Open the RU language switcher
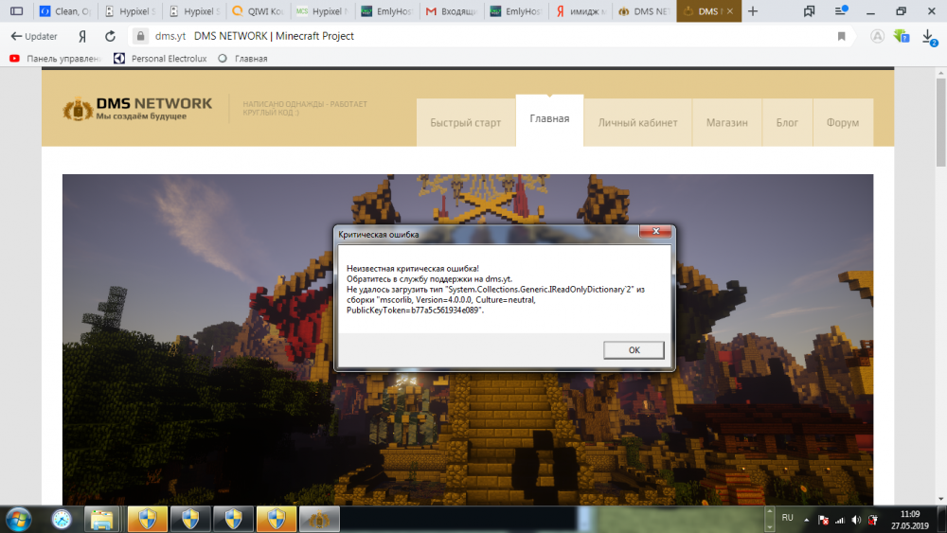947x533 pixels. [787, 518]
